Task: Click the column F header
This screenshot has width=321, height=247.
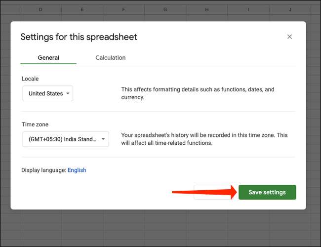Action: point(123,9)
